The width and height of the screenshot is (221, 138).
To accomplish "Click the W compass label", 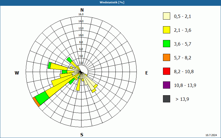I will [17, 73].
